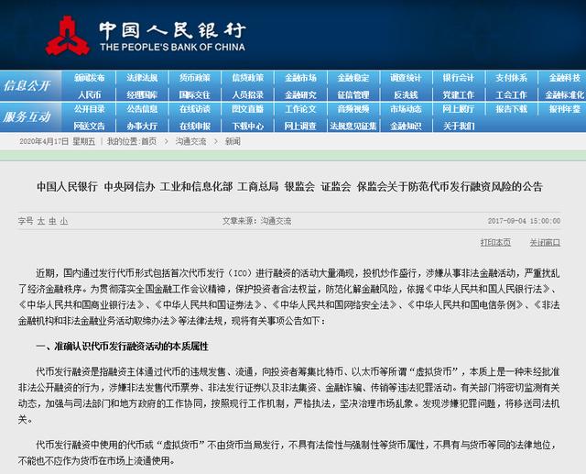Set font size to 中
Screen dimensions: 586x474
52,221
